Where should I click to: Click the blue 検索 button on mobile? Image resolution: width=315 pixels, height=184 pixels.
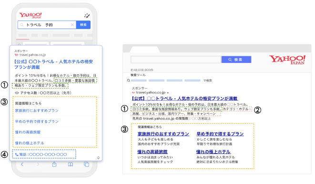(83, 25)
